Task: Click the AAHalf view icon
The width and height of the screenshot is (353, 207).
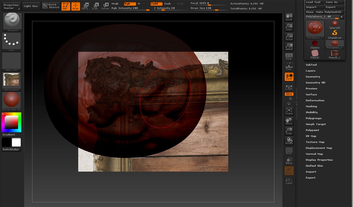Action: [289, 47]
